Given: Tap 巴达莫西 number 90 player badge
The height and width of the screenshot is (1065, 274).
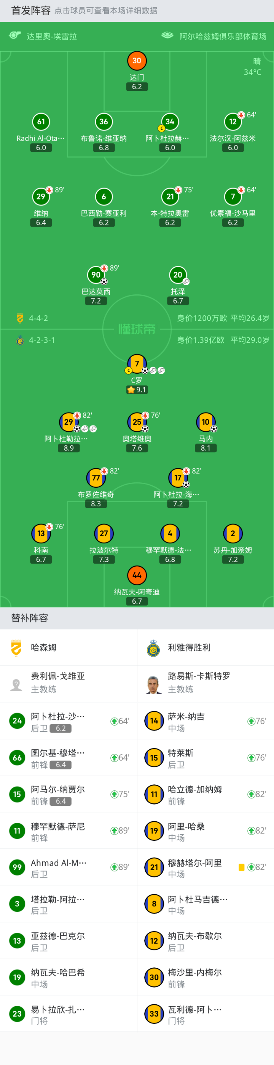Looking at the screenshot, I should (96, 275).
